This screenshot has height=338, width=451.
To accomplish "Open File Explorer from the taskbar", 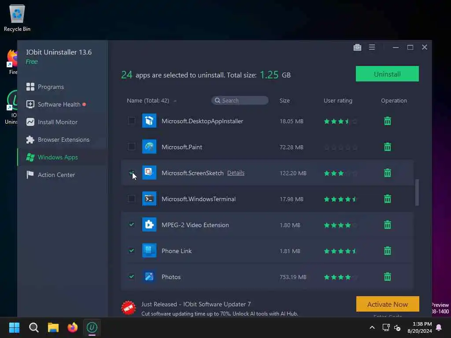I will [53, 327].
